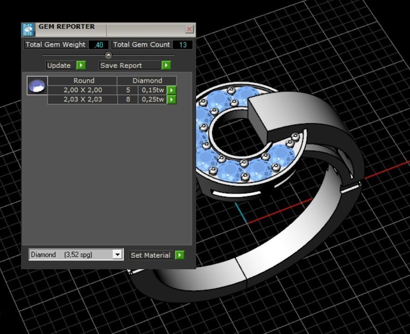Select the 2,03 X 2,03 size cell
Image resolution: width=410 pixels, height=334 pixels.
click(x=83, y=99)
